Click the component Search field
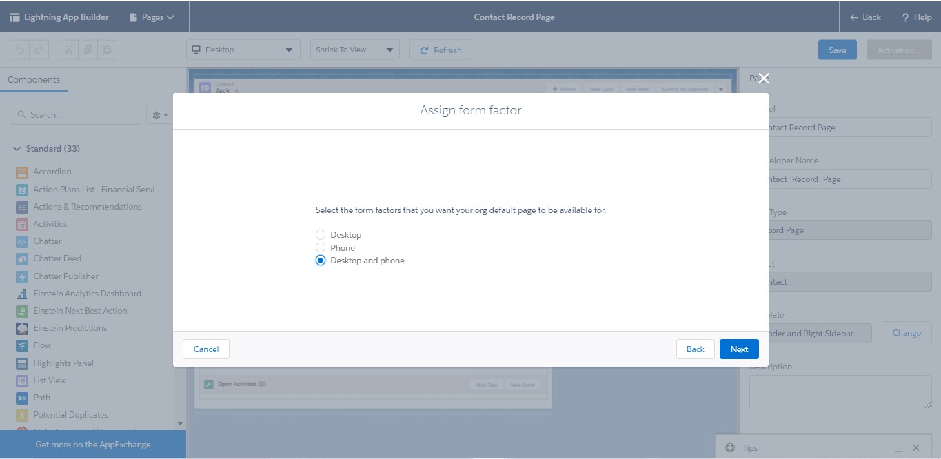941x459 pixels. tap(75, 114)
